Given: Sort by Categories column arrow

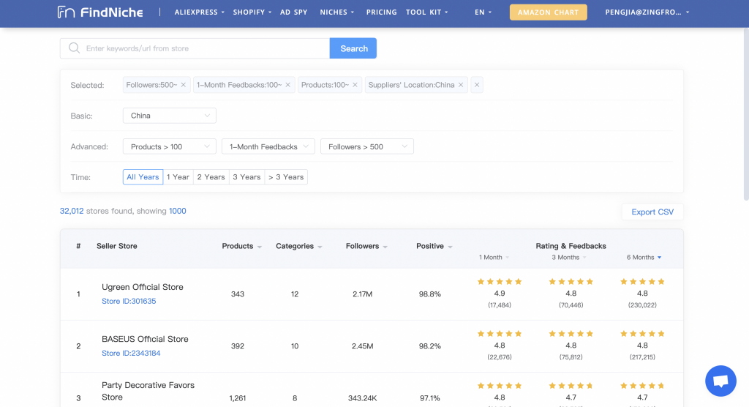Looking at the screenshot, I should 320,247.
